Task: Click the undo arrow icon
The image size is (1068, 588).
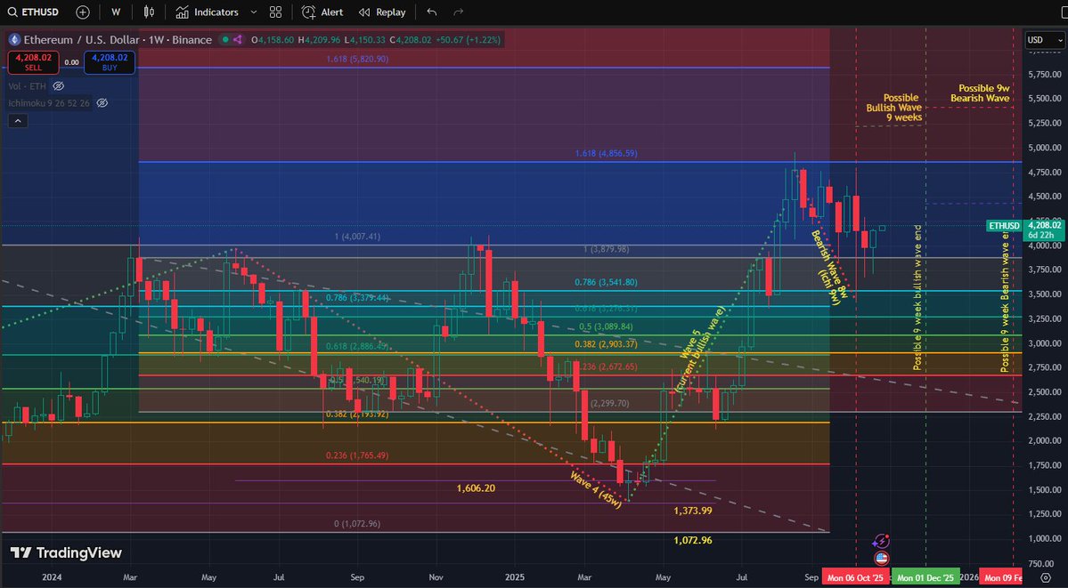Action: 433,12
